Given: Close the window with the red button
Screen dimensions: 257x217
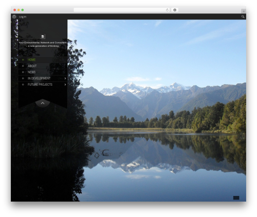Looking at the screenshot, I should (15, 10).
